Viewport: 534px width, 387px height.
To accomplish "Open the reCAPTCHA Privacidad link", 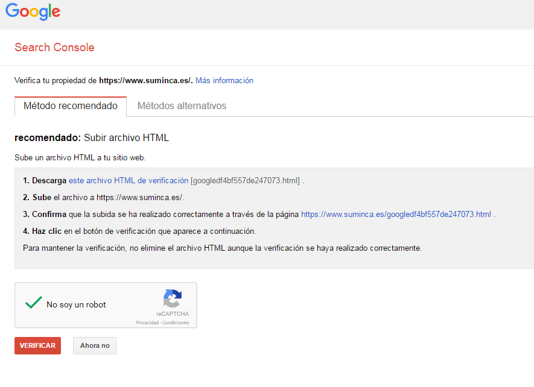I will pyautogui.click(x=147, y=322).
